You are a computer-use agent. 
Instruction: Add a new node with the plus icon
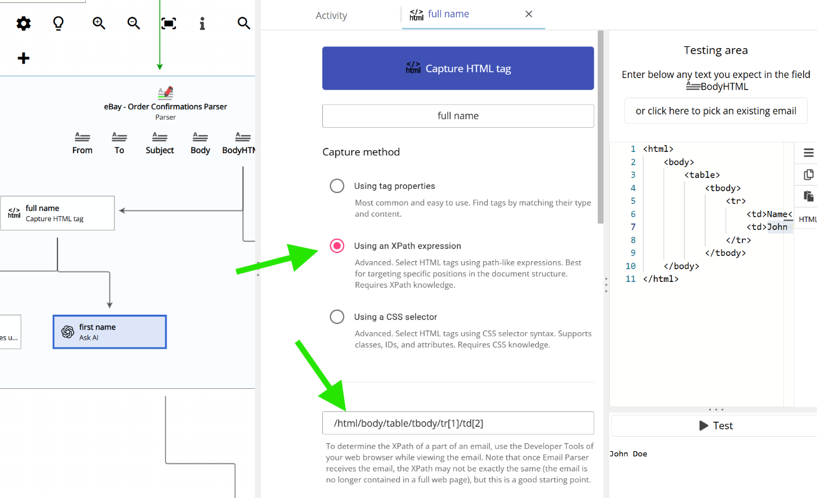pos(23,58)
